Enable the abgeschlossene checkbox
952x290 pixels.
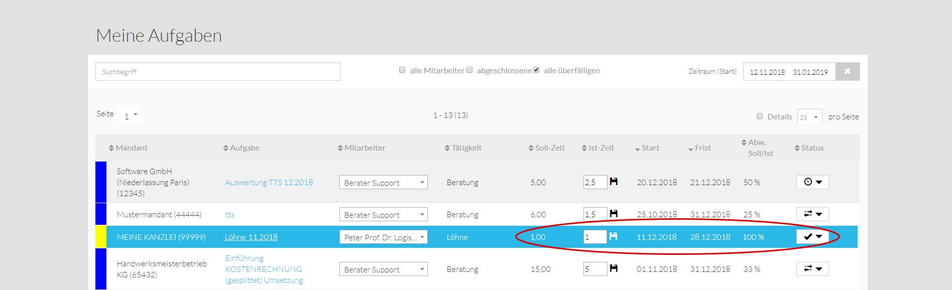pos(469,70)
